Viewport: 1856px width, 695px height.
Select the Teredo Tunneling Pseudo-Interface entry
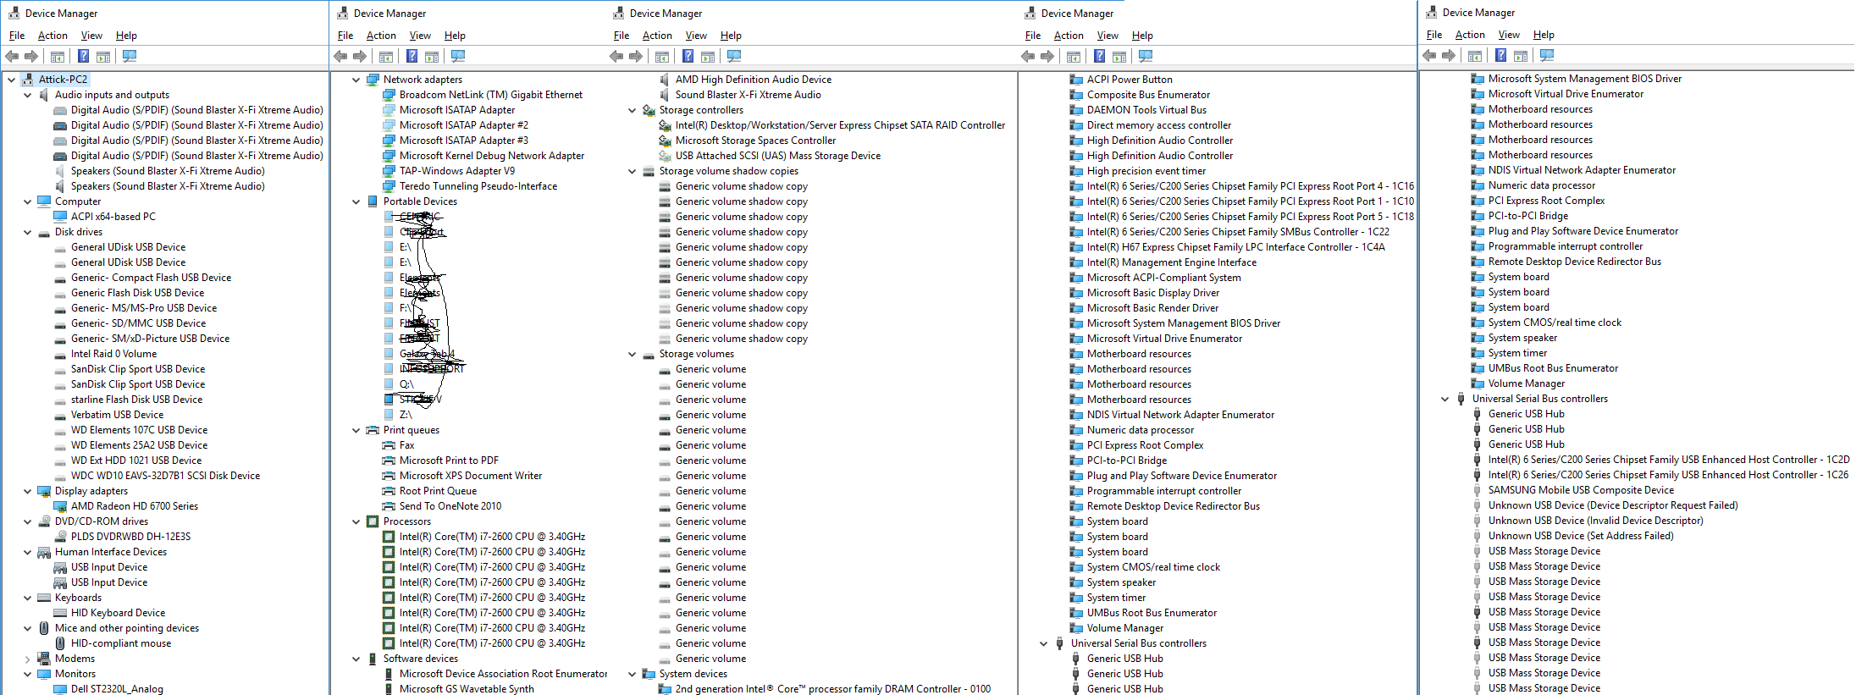(x=478, y=186)
